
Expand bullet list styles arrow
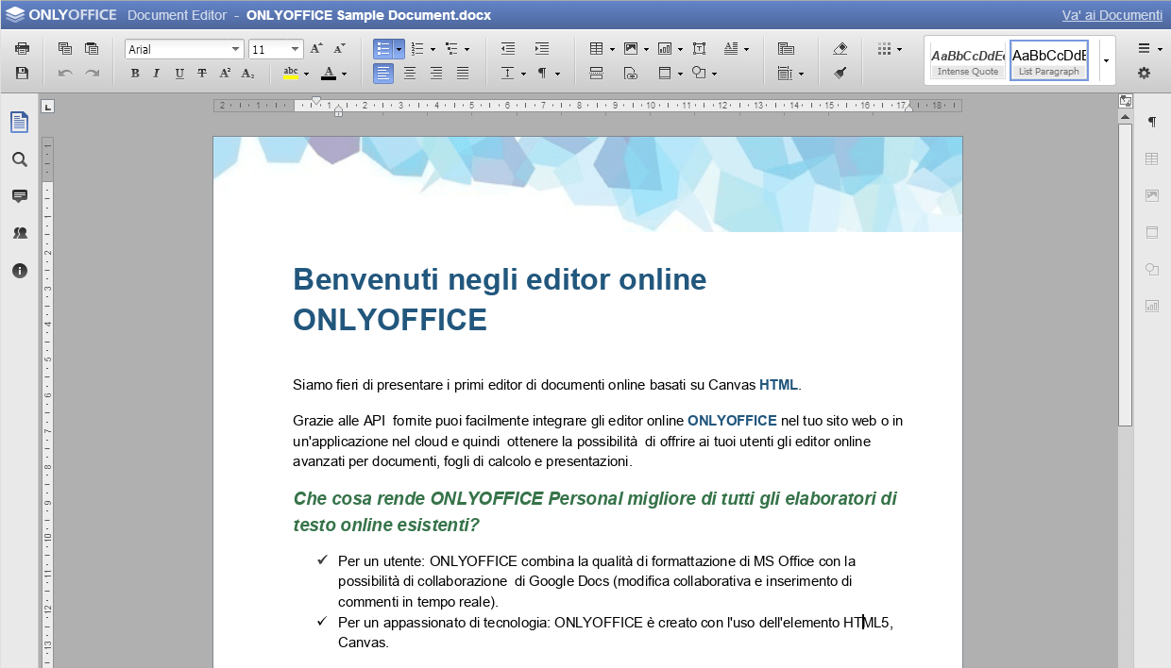click(x=399, y=49)
